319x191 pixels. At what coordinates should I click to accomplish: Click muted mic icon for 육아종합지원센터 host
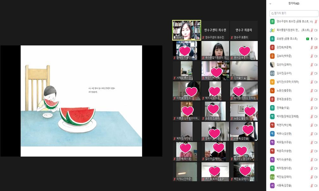[311, 30]
